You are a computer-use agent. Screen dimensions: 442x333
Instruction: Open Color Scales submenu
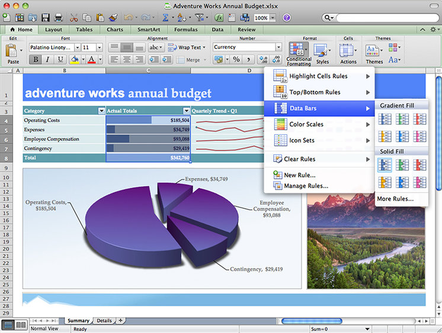pyautogui.click(x=319, y=124)
